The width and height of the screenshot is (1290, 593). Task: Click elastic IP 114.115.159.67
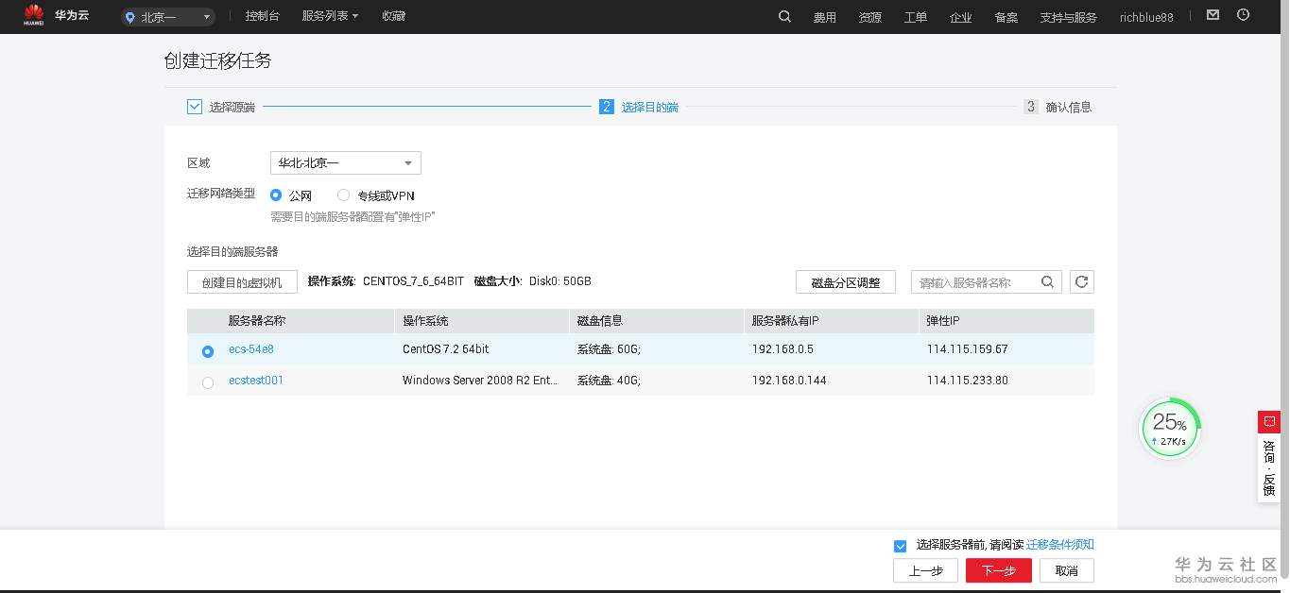[x=968, y=349]
